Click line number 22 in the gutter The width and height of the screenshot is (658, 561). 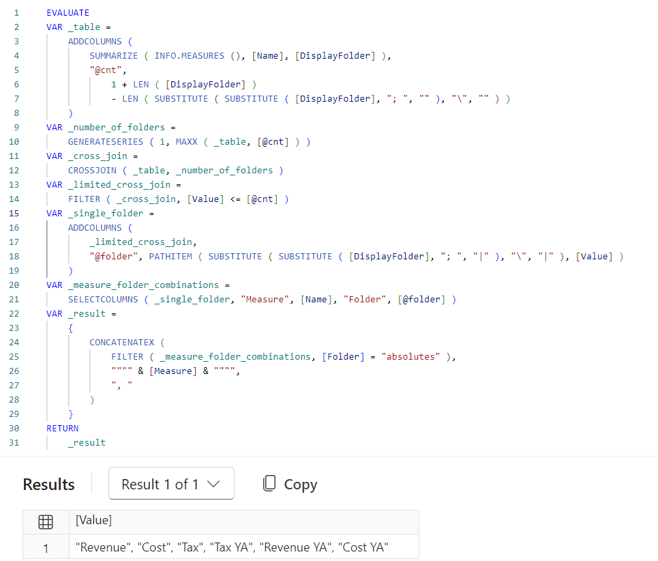pos(14,314)
